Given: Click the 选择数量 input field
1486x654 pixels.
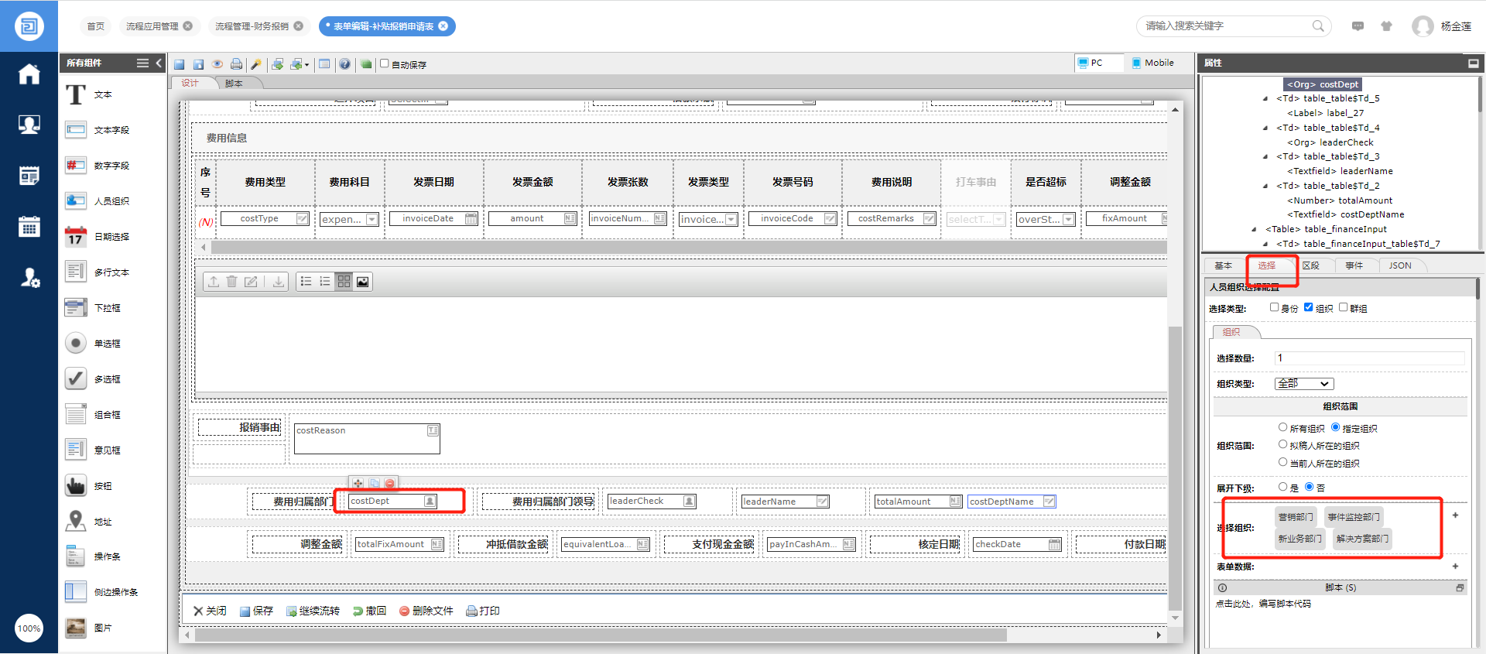Looking at the screenshot, I should tap(1368, 358).
